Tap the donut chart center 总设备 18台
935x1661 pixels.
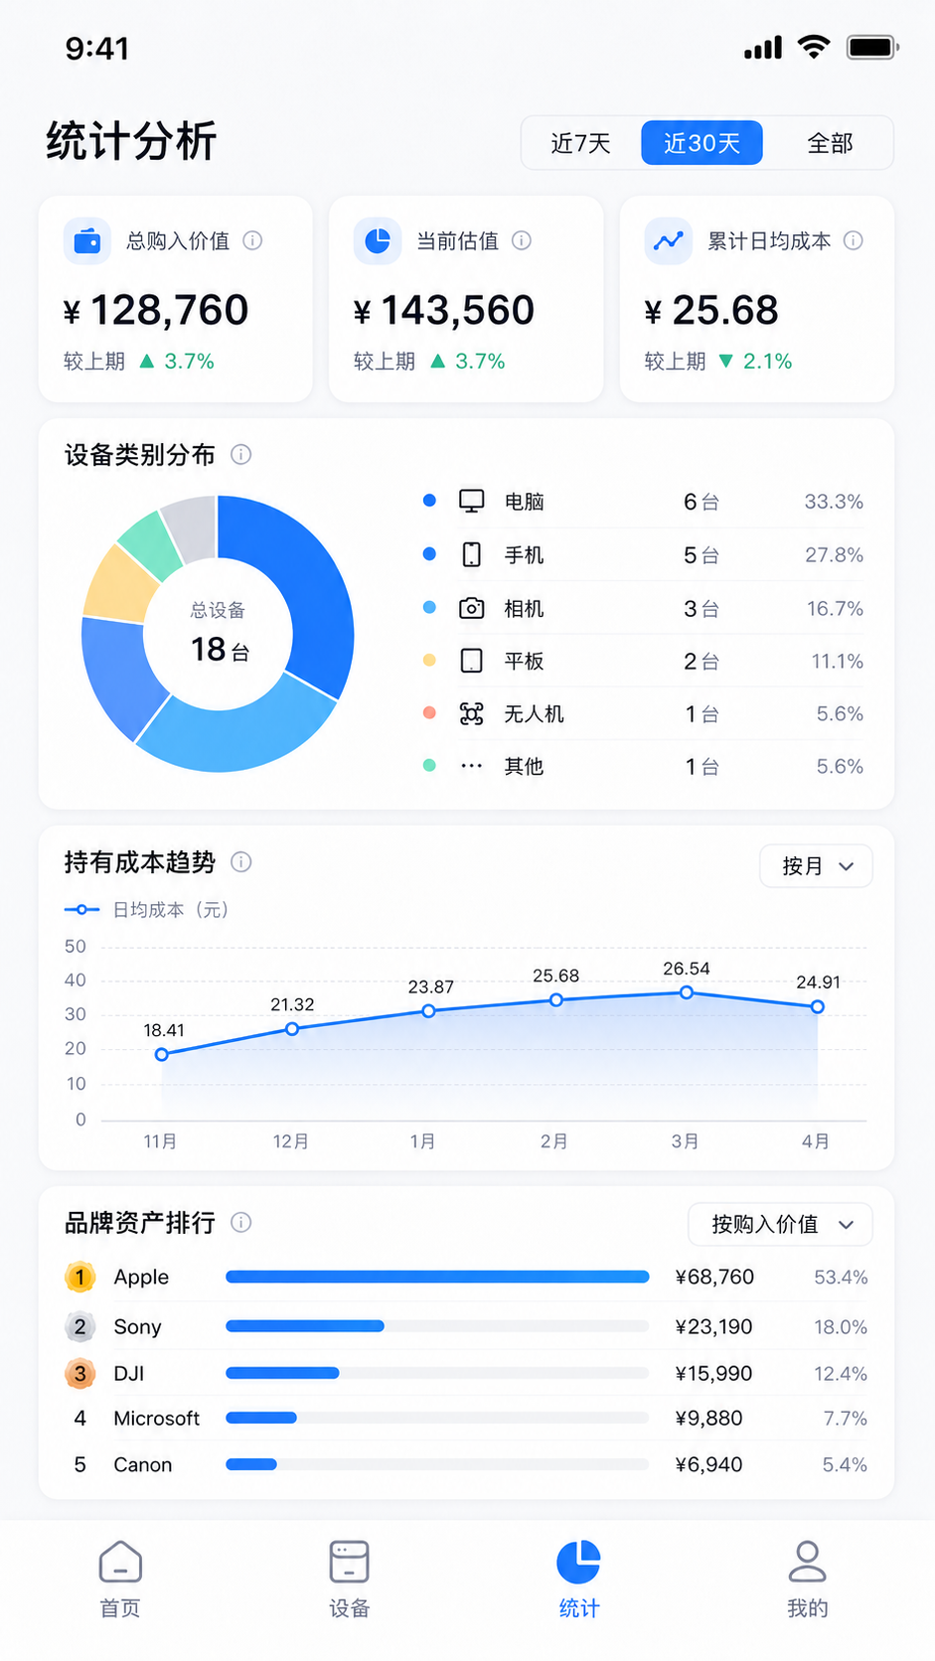218,633
